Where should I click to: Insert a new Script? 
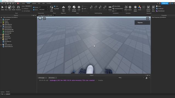point(159,6)
